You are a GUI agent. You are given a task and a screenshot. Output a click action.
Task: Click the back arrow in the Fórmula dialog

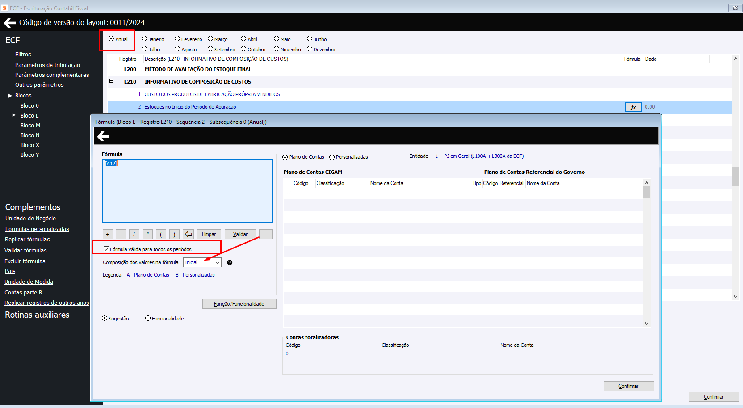(x=103, y=136)
